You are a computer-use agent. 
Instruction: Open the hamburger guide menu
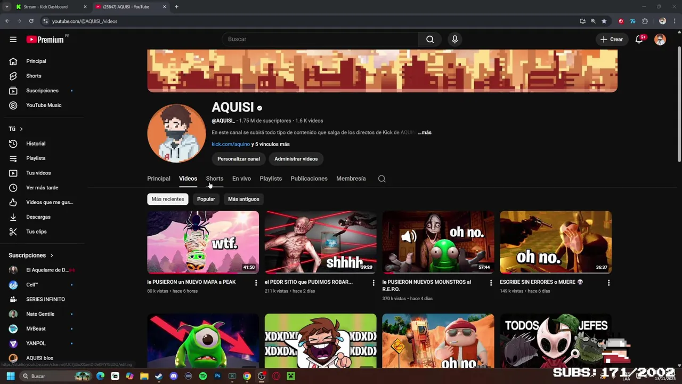13,39
